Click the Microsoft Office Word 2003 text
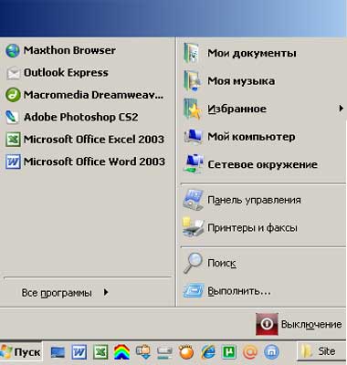Viewport: 347px width, 365px height. pyautogui.click(x=94, y=162)
